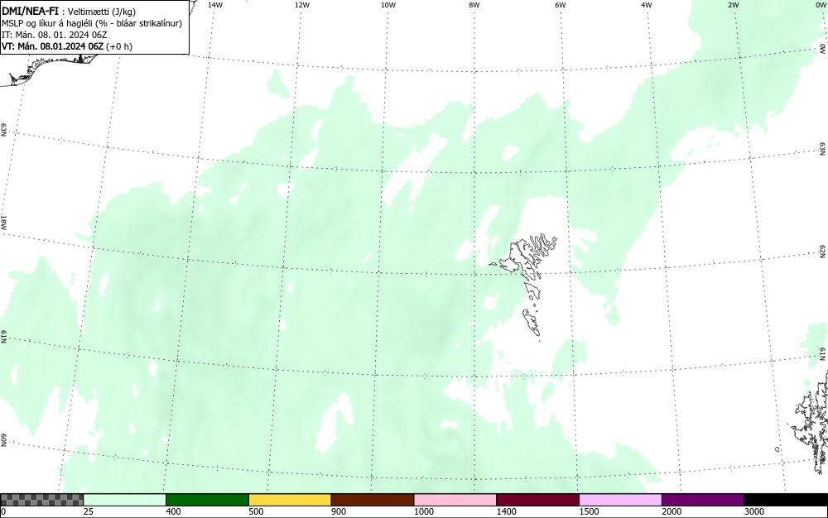Select the "8W" longitude label
The image size is (828, 518).
click(x=474, y=5)
